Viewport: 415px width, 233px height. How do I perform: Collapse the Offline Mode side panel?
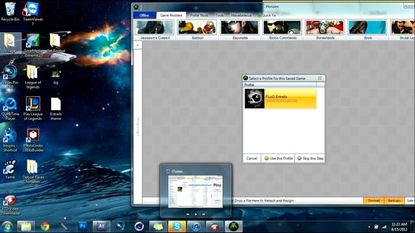137,45
